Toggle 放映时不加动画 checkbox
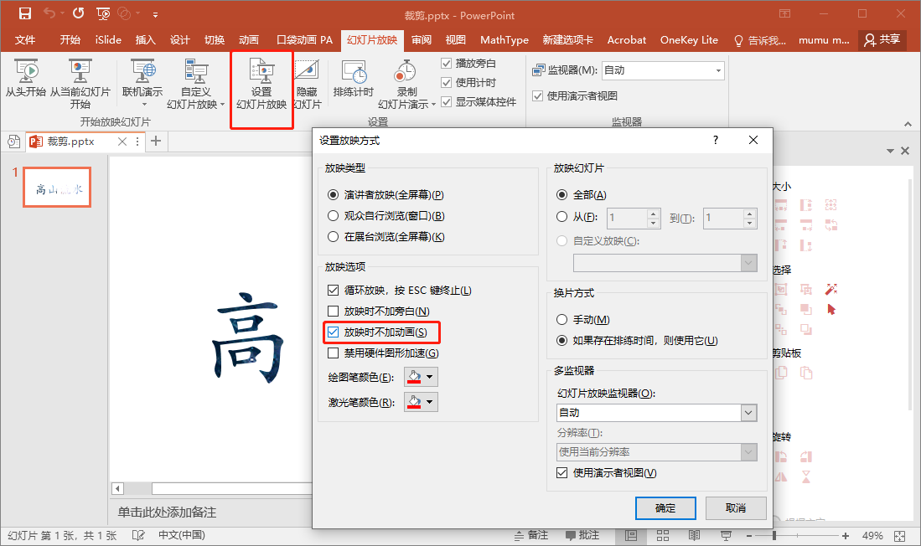921x546 pixels. click(333, 332)
